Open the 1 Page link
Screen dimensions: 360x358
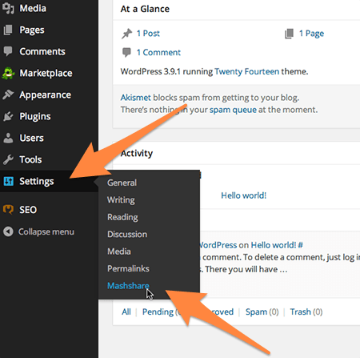click(x=311, y=34)
